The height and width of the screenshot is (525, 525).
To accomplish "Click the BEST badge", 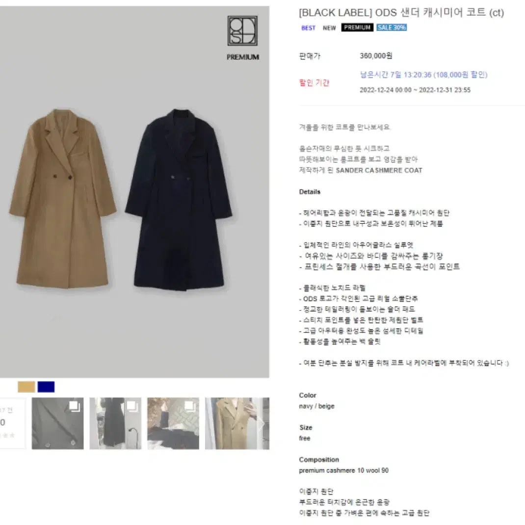I will tap(308, 28).
